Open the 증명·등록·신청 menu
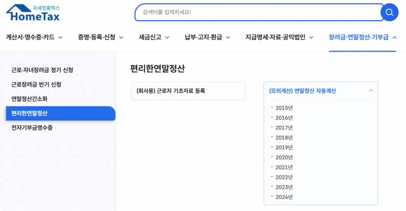Viewport: 406px width, 211px height. click(x=96, y=37)
